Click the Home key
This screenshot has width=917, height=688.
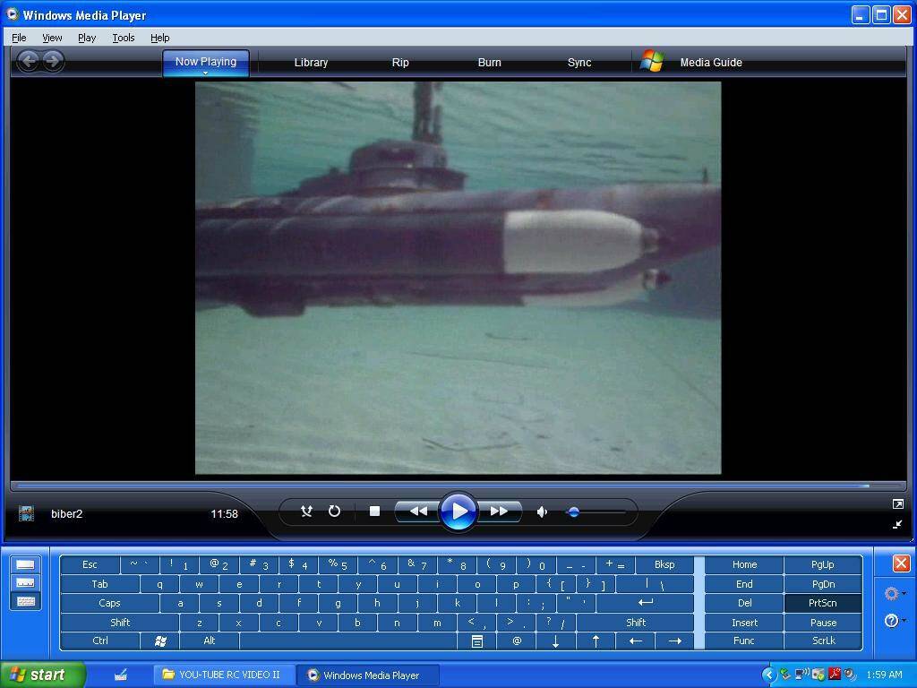744,564
